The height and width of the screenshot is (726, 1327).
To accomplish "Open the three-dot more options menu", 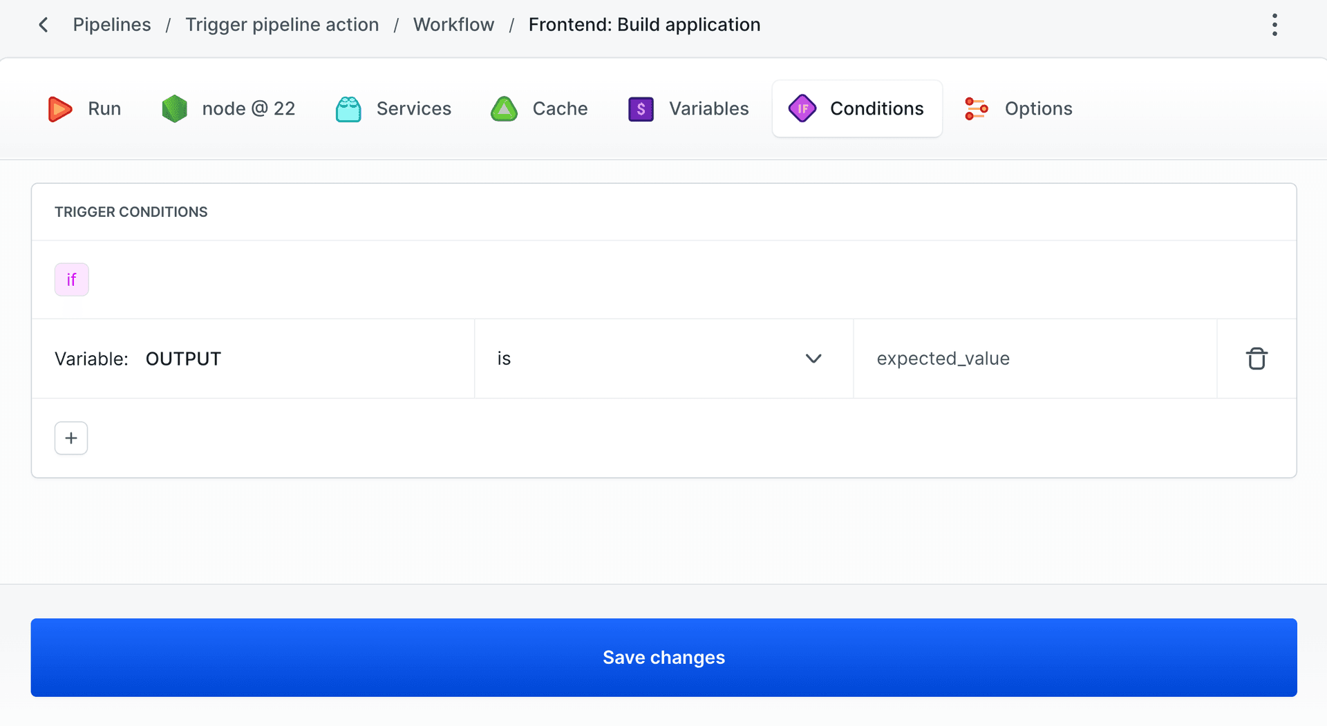I will [1274, 25].
